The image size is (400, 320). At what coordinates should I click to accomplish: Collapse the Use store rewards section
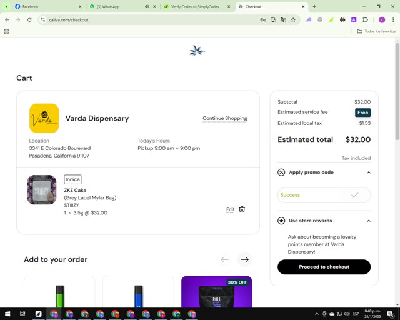[369, 221]
